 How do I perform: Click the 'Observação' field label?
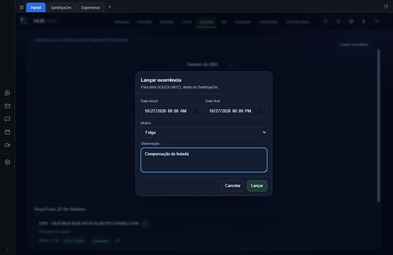click(150, 143)
